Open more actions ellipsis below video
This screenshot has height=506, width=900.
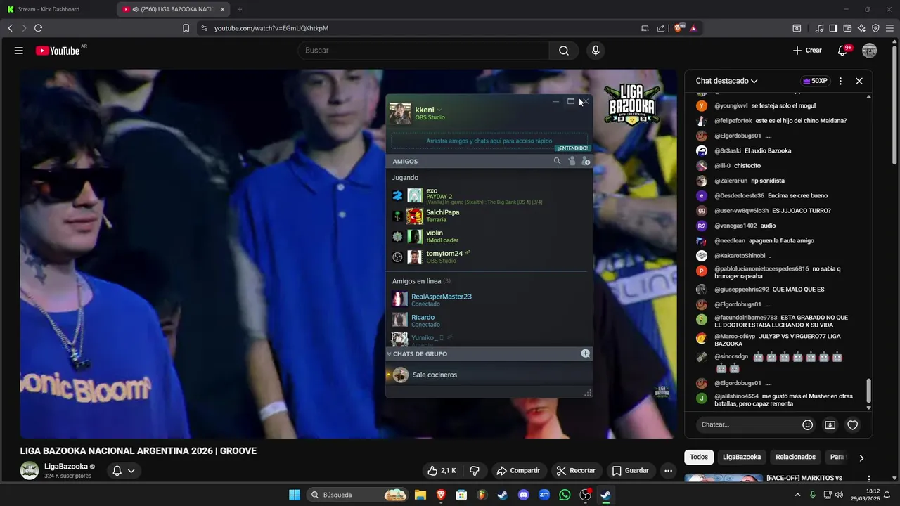(669, 470)
